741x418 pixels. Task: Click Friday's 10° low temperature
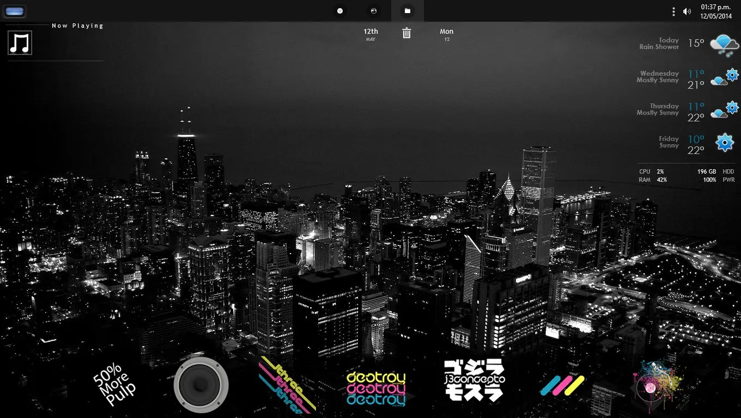click(696, 139)
